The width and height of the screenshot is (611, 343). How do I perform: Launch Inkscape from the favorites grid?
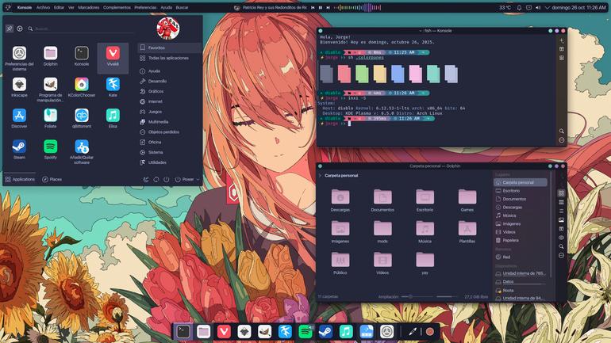[x=19, y=87]
